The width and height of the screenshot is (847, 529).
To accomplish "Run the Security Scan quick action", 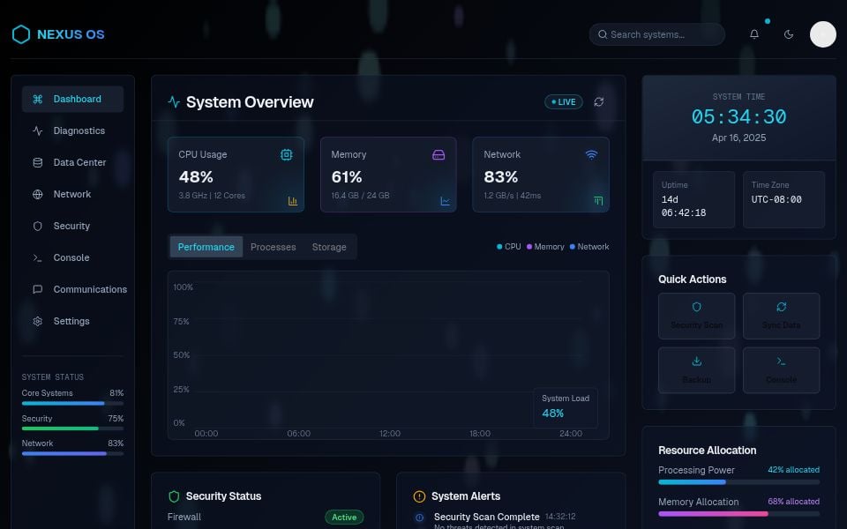I will point(696,316).
